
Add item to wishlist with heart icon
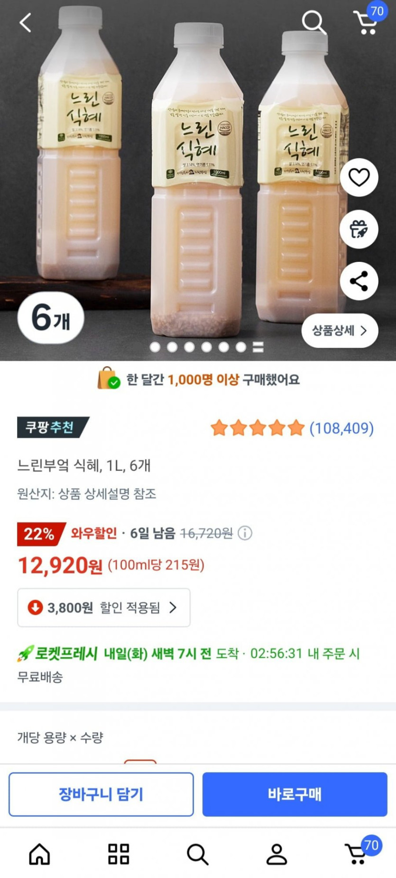click(359, 178)
